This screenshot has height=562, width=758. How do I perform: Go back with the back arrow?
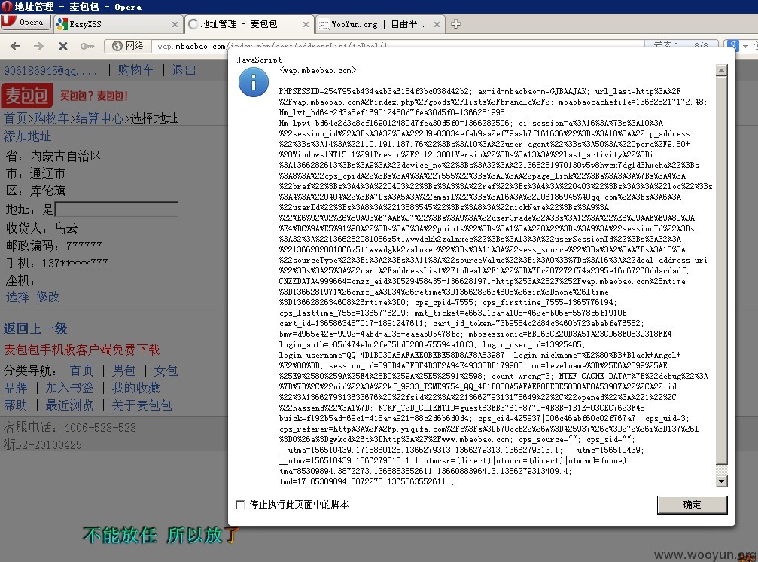[x=16, y=46]
